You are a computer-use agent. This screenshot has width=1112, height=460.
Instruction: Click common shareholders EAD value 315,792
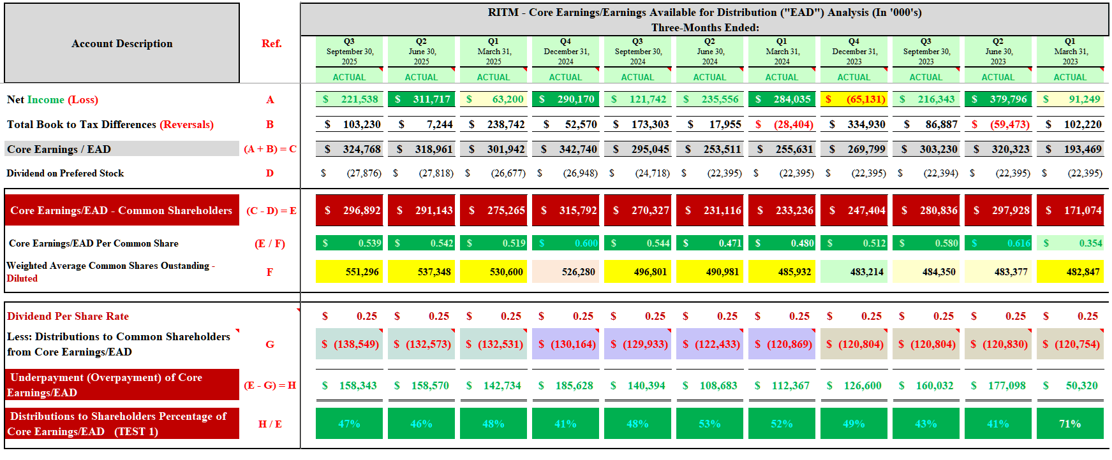[565, 210]
